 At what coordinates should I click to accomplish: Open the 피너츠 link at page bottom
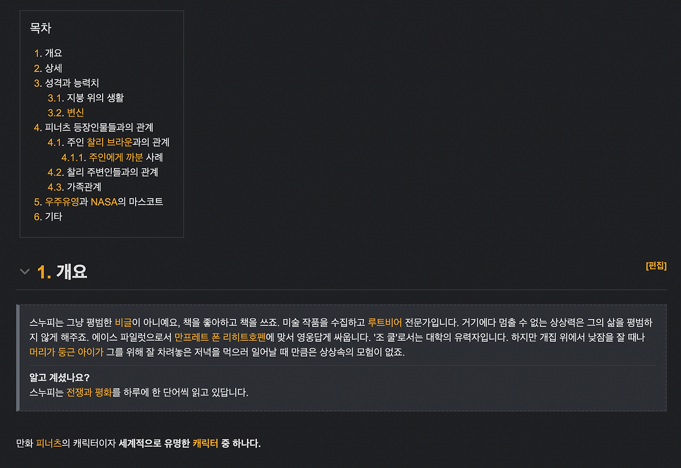click(48, 442)
